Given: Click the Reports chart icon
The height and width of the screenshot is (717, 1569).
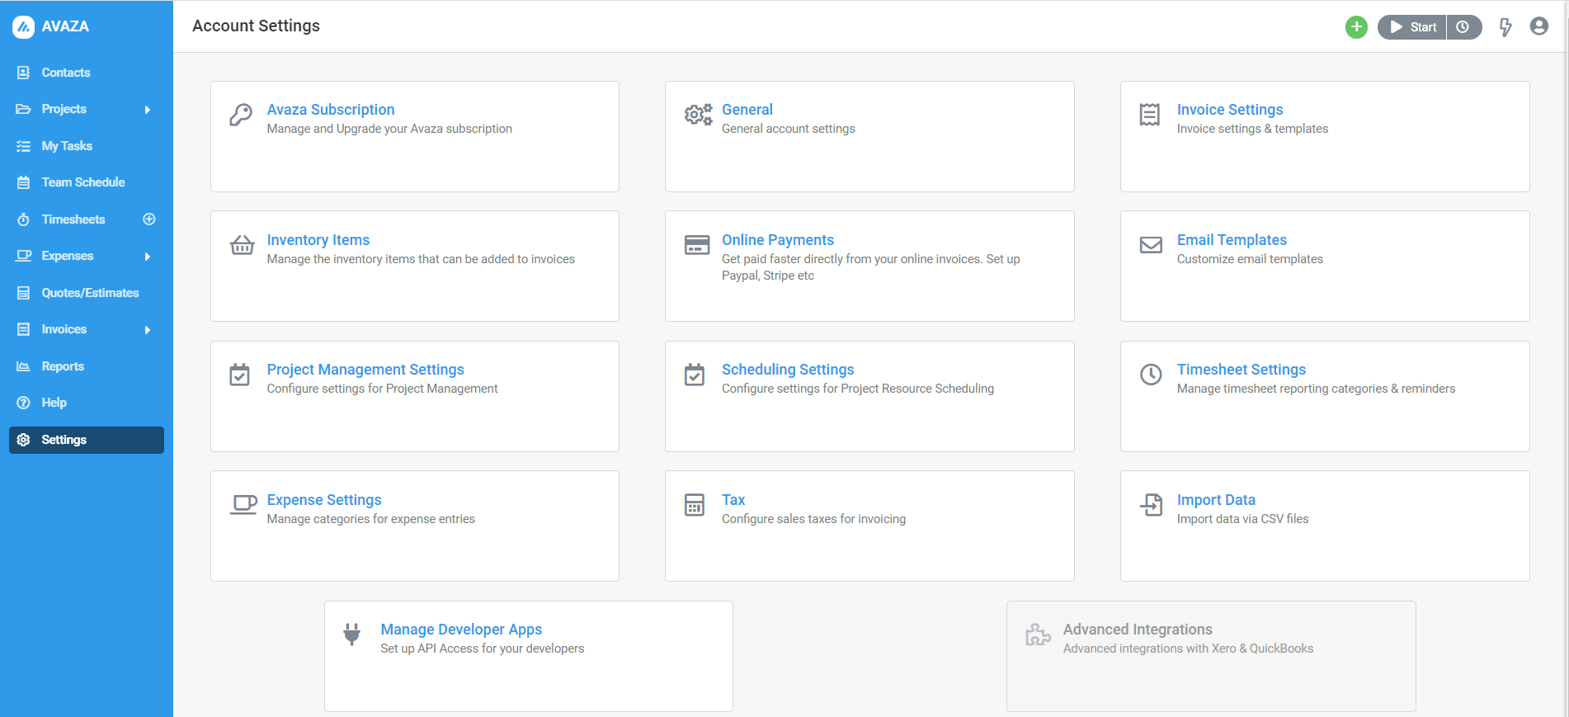Looking at the screenshot, I should [23, 366].
